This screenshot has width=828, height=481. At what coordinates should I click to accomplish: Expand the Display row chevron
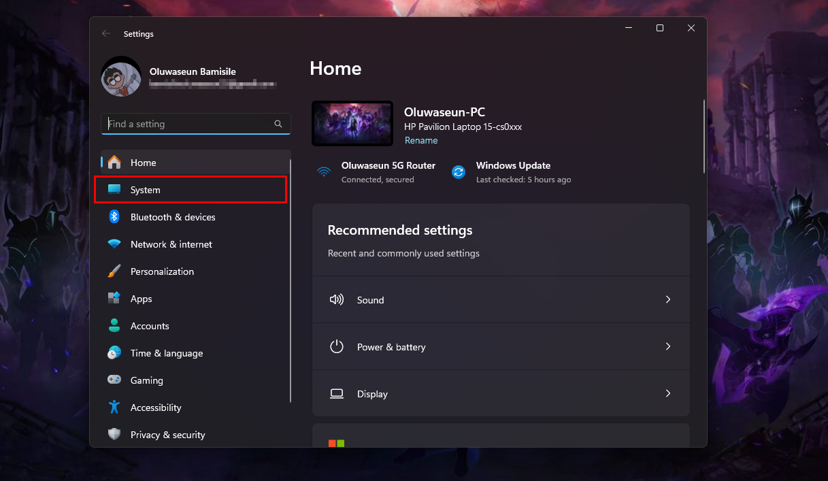point(668,393)
